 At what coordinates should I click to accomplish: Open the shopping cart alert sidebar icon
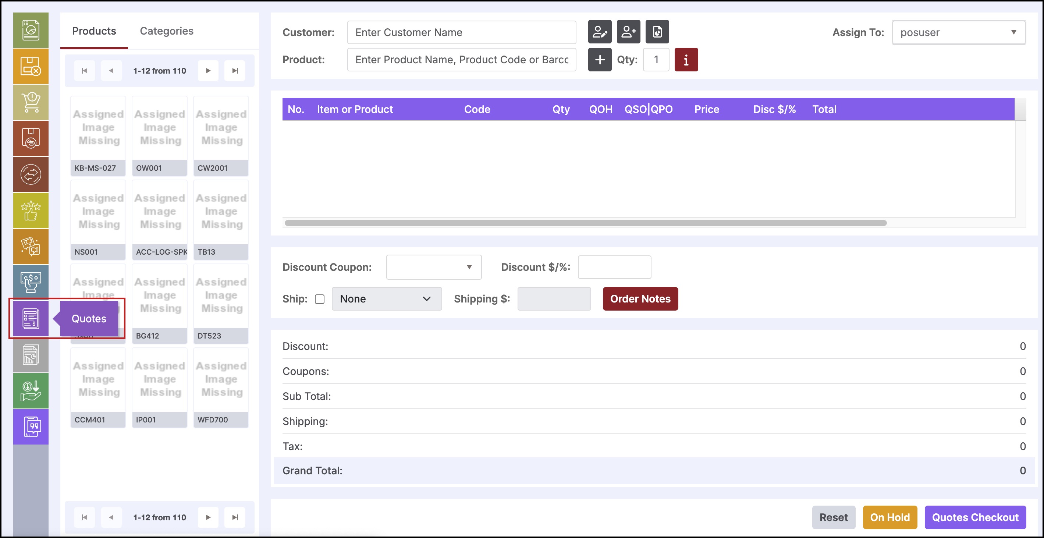[31, 102]
